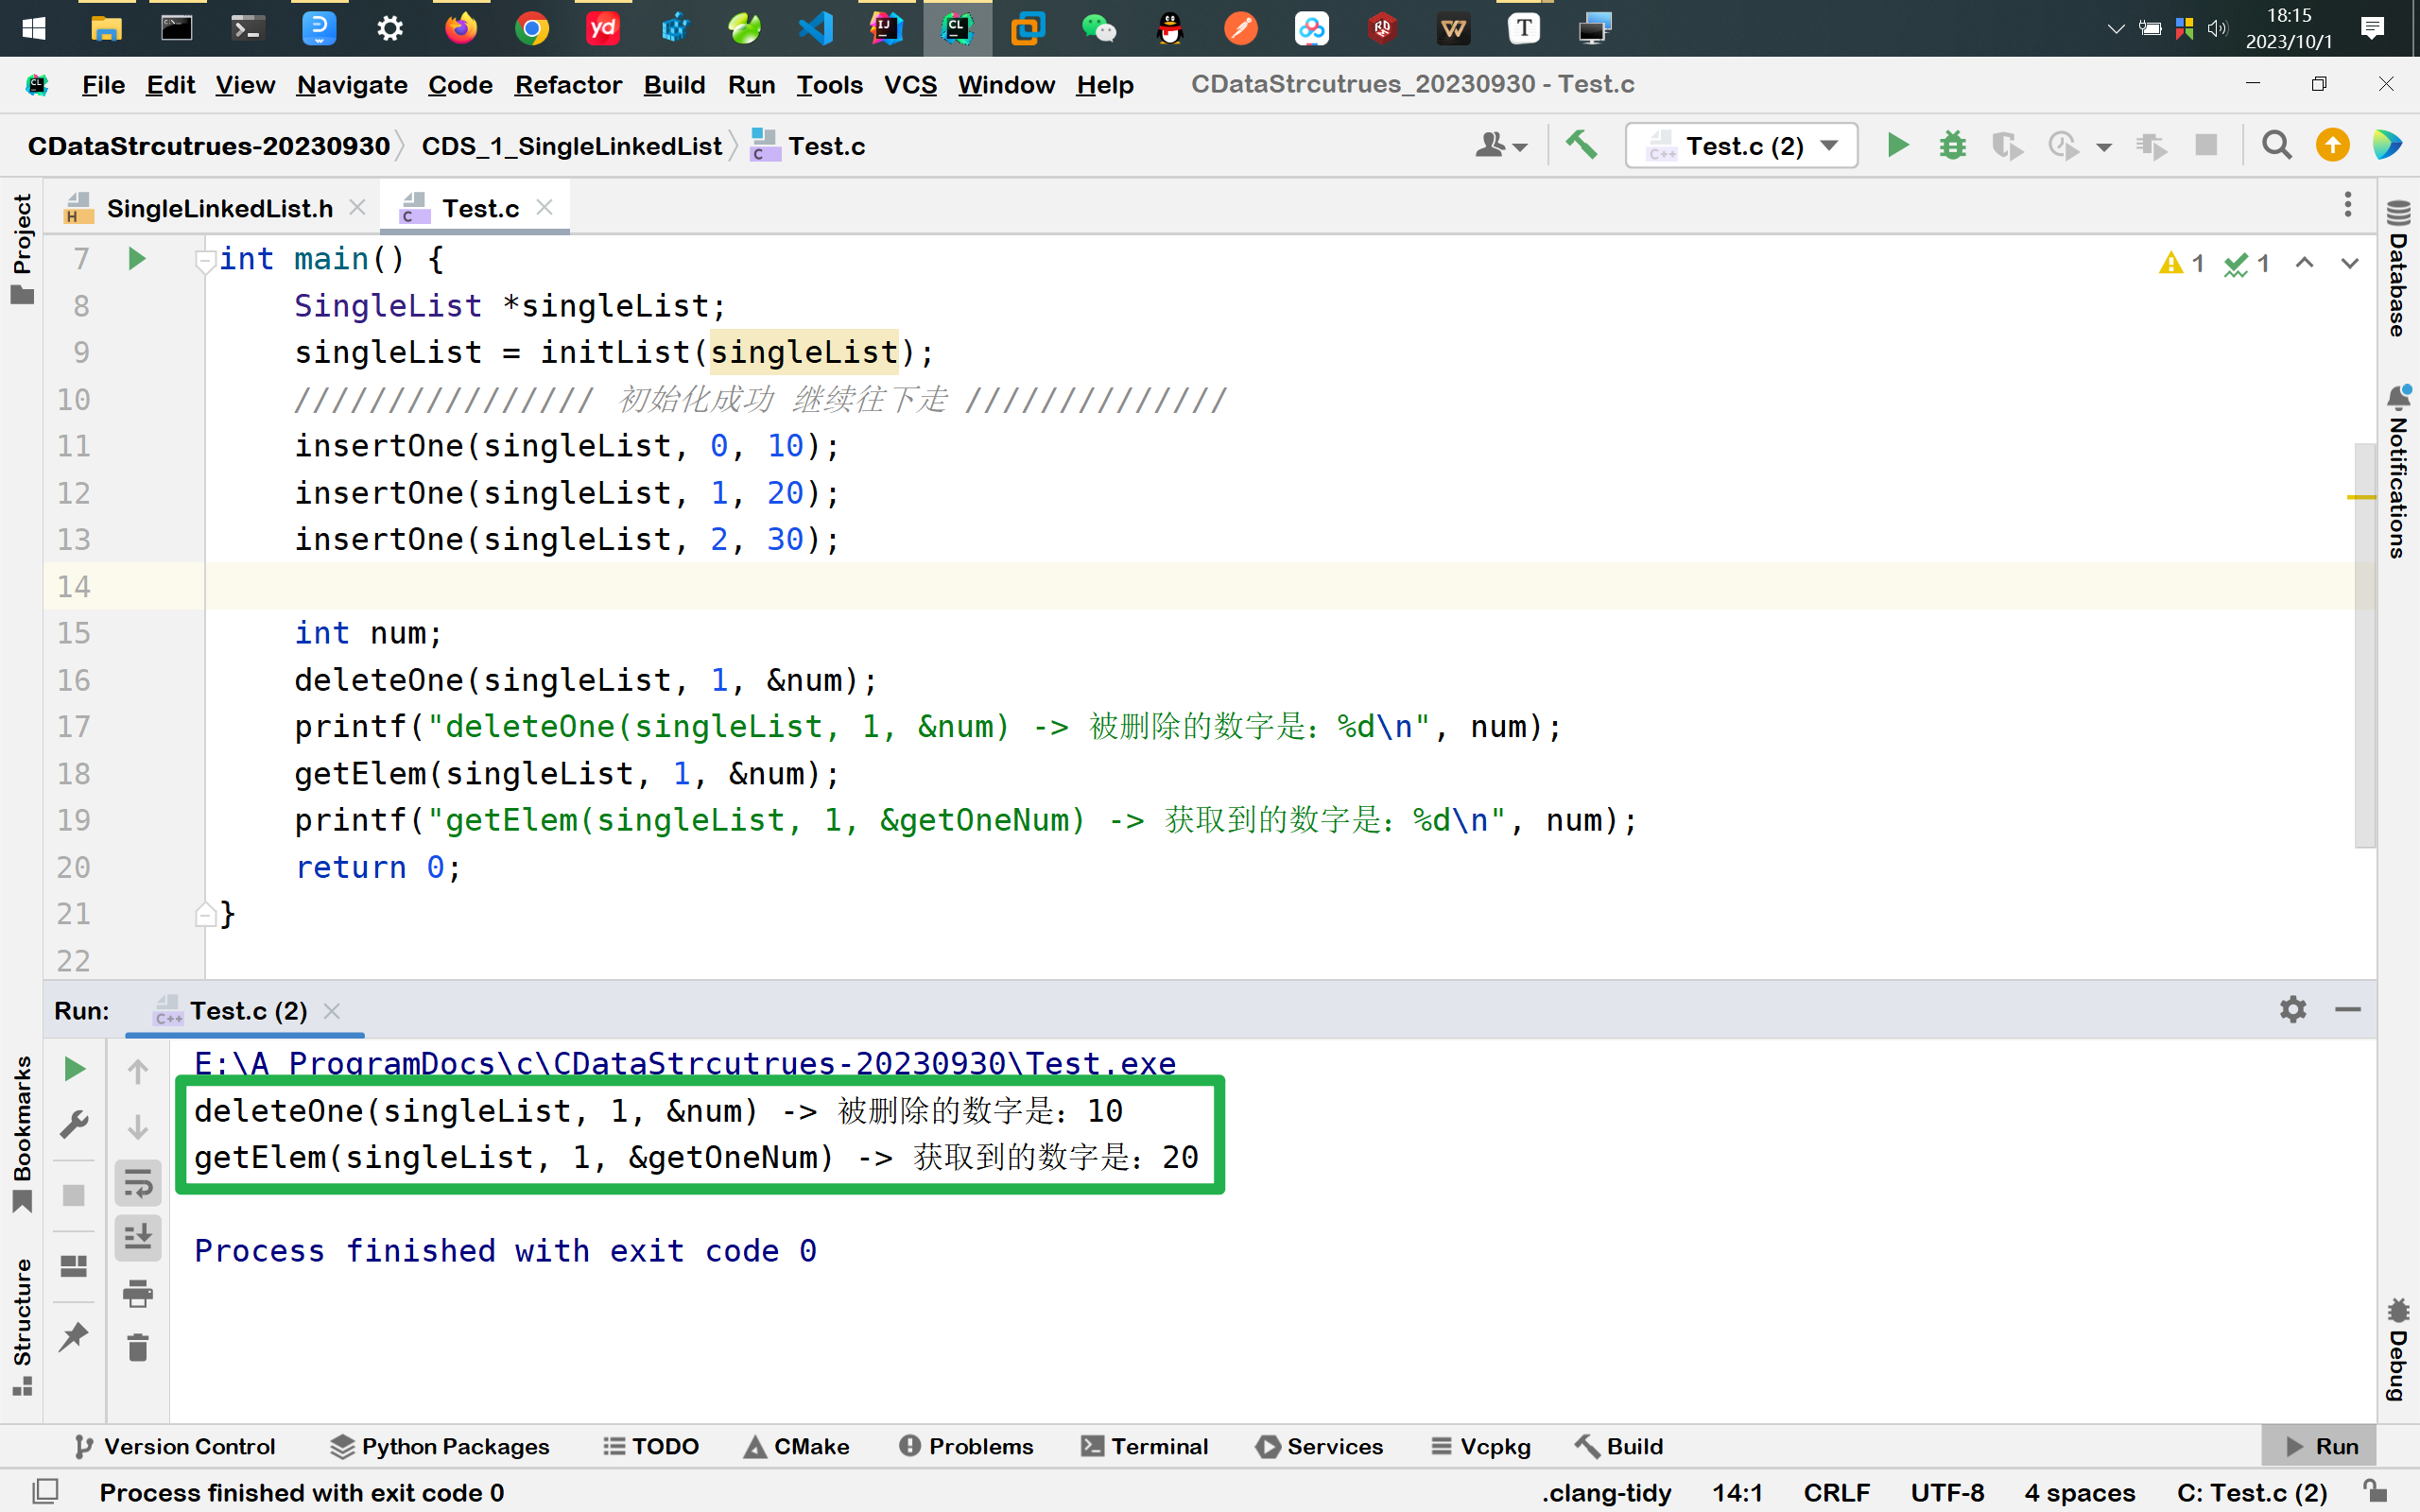The width and height of the screenshot is (2420, 1512).
Task: Start debugging with the bug icon
Action: coord(1952,146)
